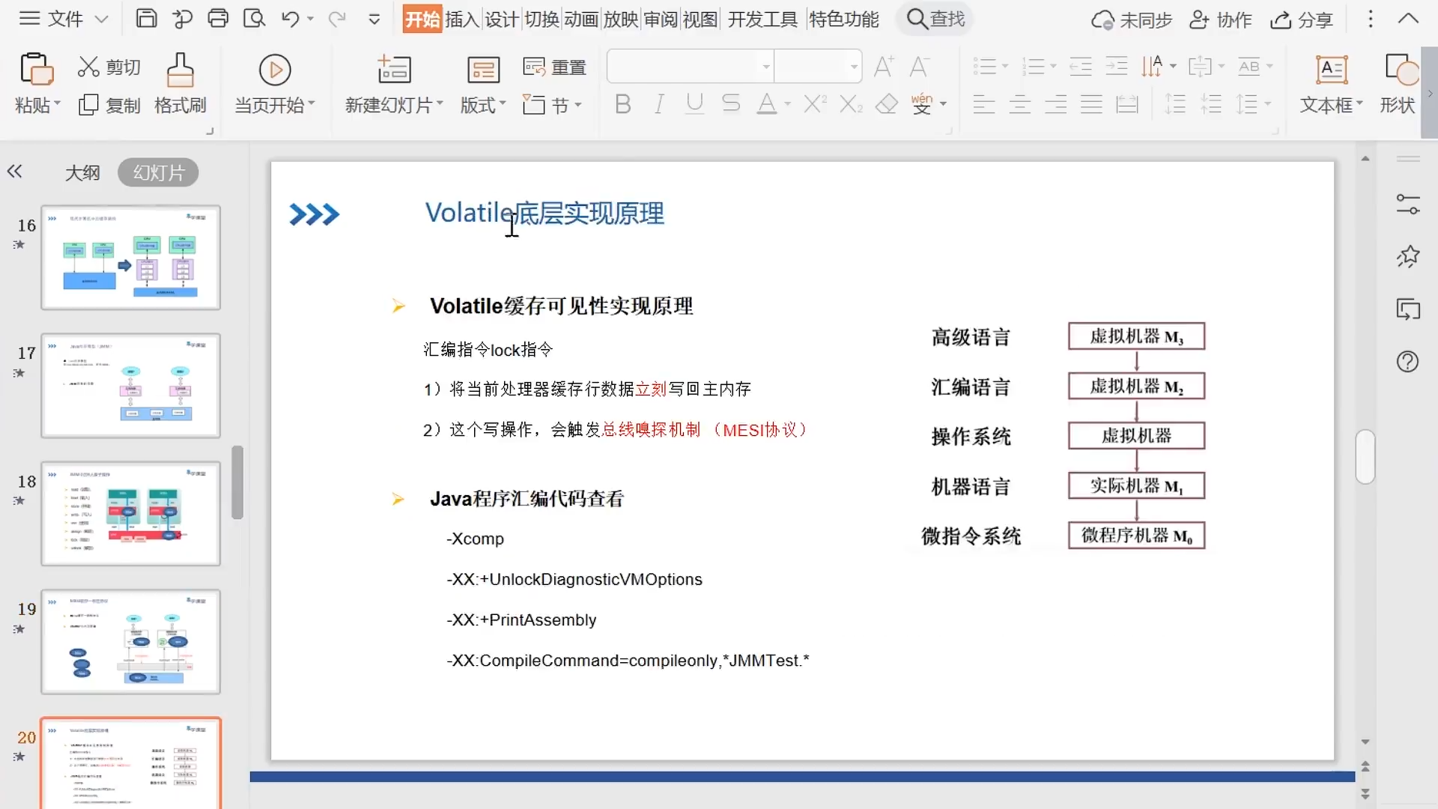The width and height of the screenshot is (1438, 809).
Task: Switch to the Insert (插入) ribbon tab
Action: tap(462, 19)
